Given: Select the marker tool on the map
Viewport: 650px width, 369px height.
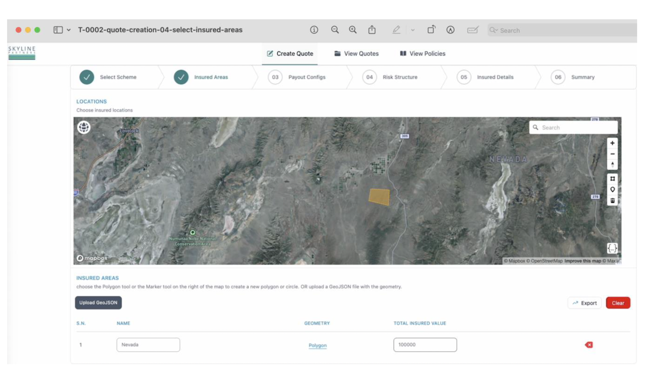Looking at the screenshot, I should coord(612,190).
